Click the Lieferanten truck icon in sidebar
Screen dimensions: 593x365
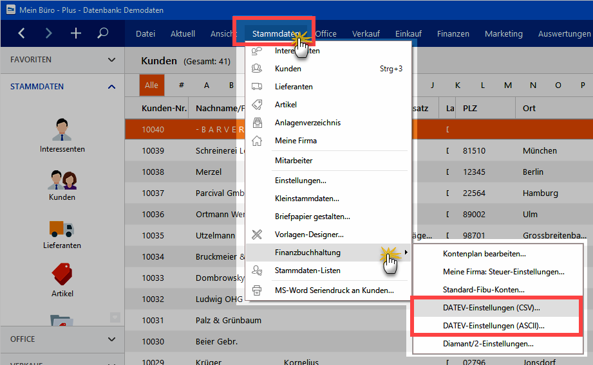point(62,229)
